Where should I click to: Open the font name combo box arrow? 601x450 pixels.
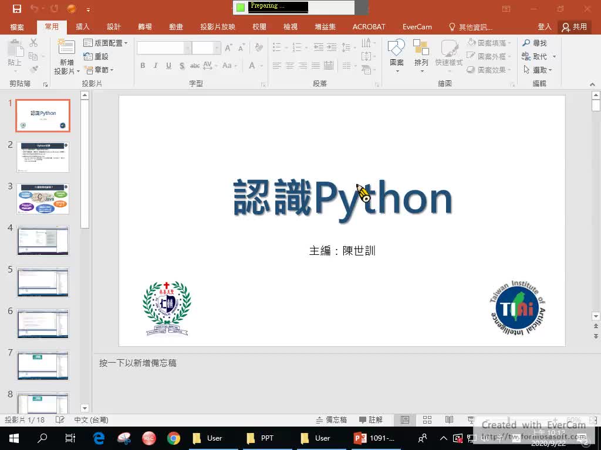[x=187, y=48]
